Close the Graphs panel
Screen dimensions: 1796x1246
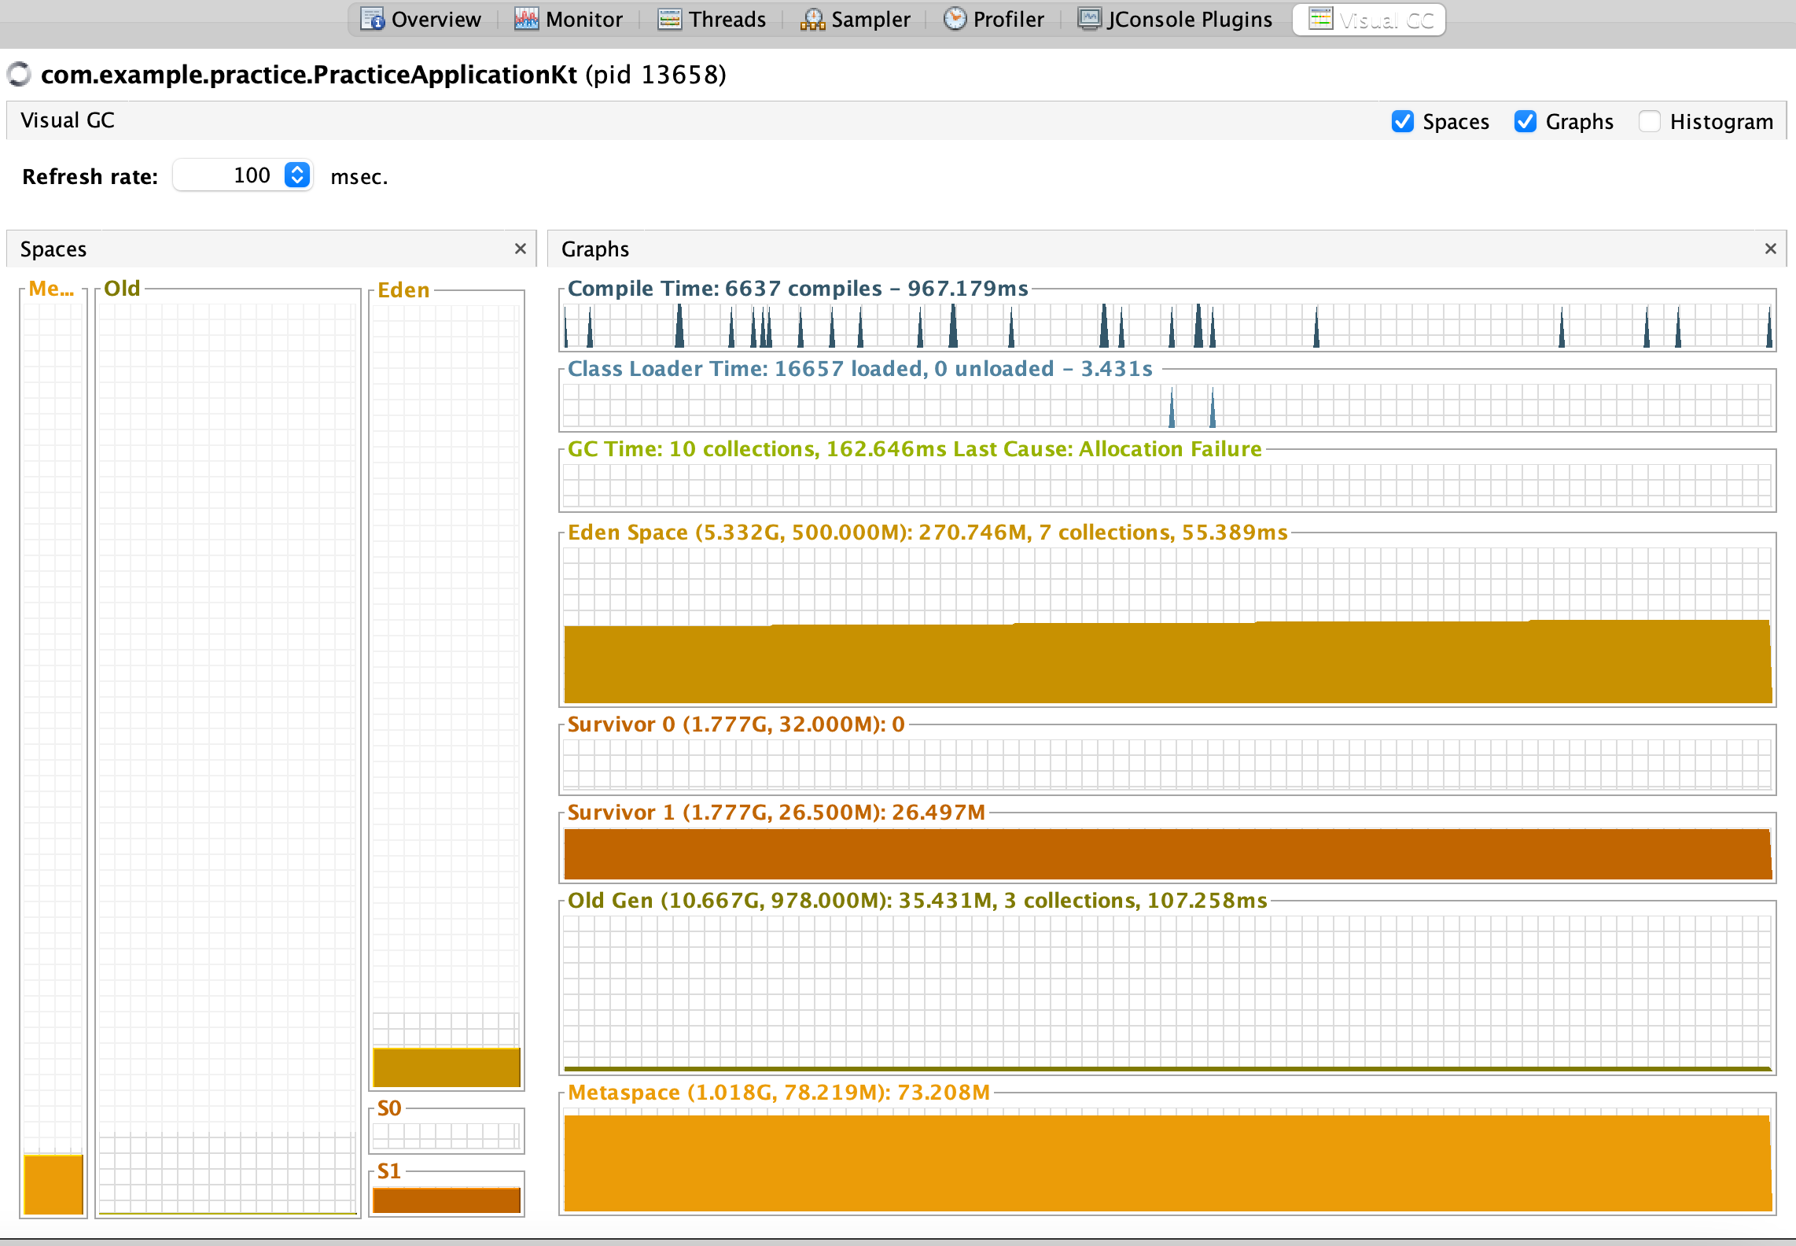pos(1770,249)
